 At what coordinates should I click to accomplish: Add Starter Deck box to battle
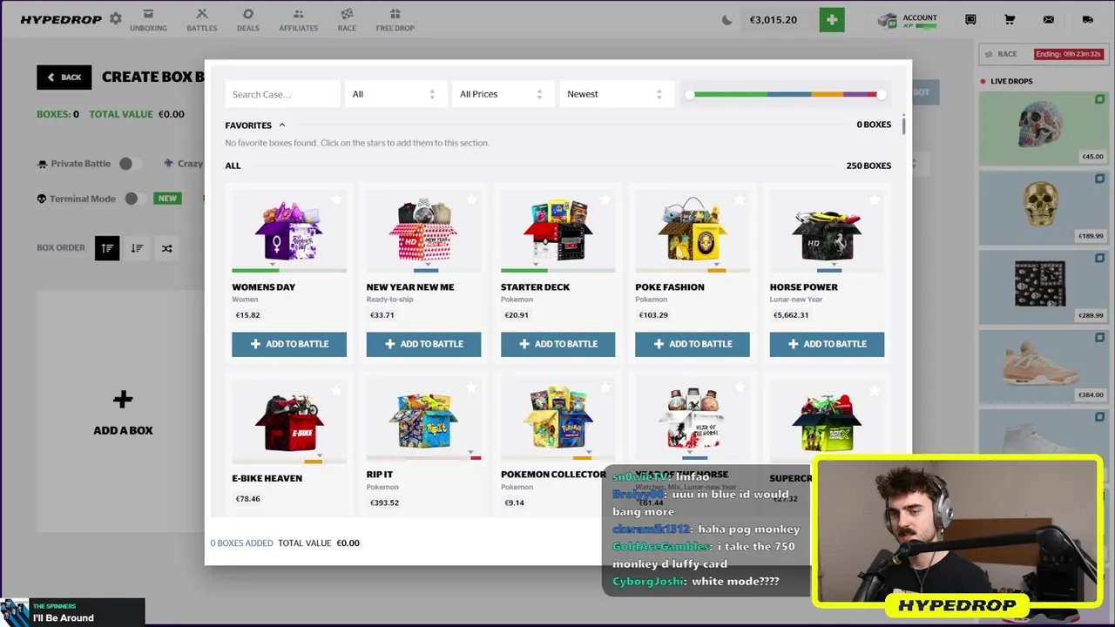click(x=557, y=344)
